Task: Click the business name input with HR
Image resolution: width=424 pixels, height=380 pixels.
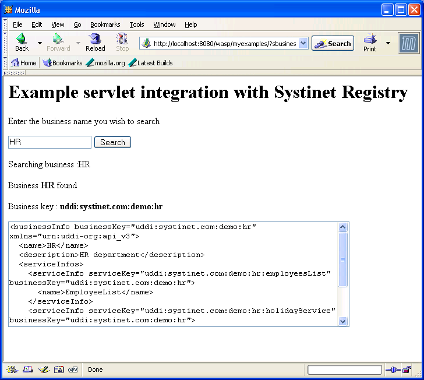Action: click(50, 142)
